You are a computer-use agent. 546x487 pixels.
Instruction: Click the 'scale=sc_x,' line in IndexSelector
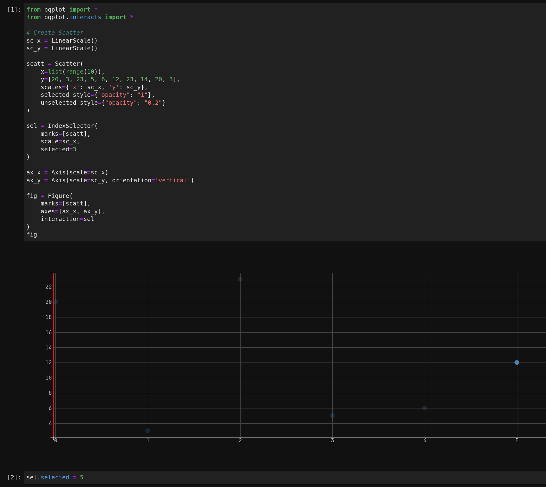(60, 141)
